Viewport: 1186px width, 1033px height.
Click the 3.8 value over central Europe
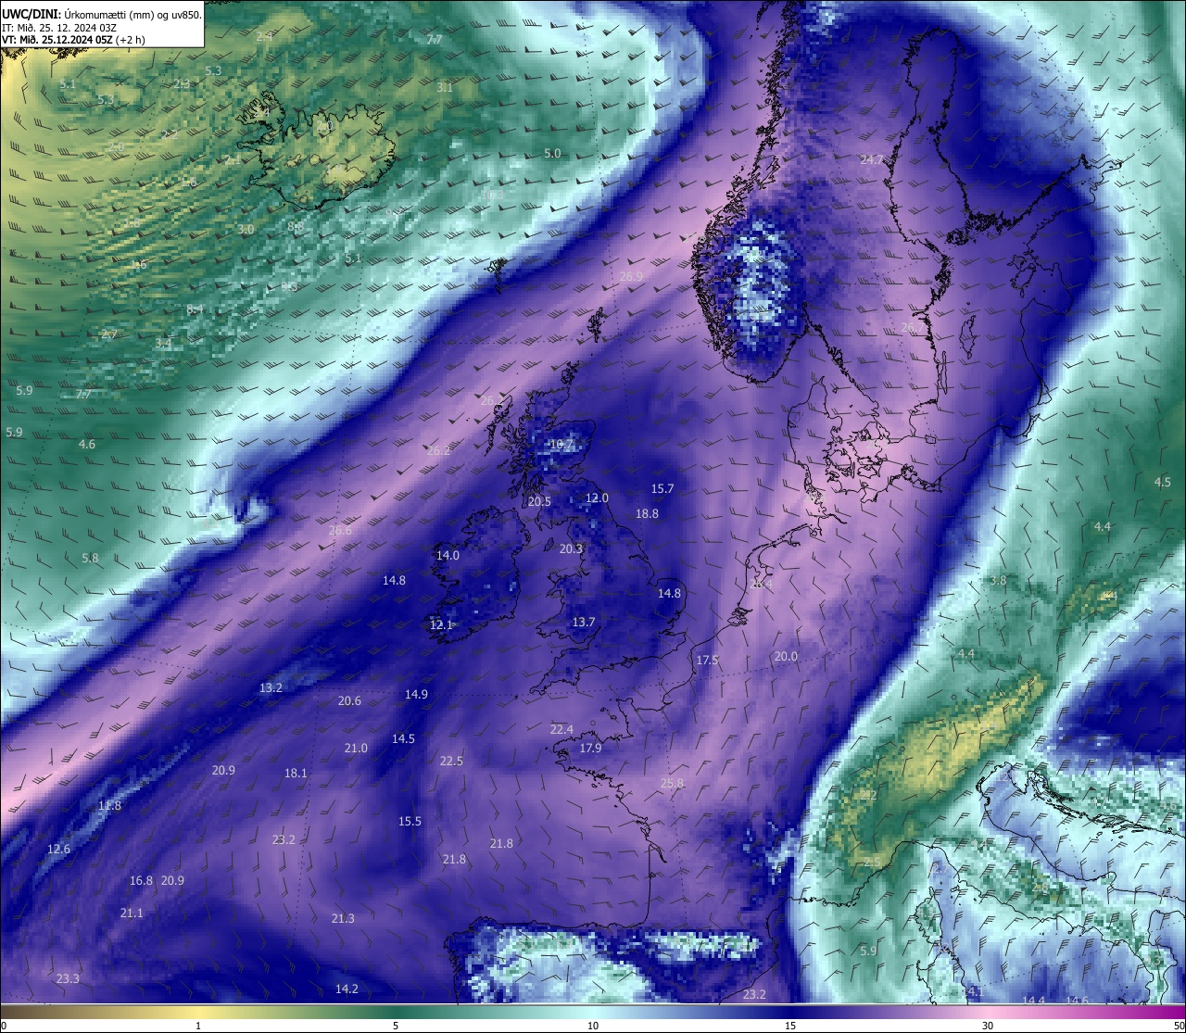997,581
